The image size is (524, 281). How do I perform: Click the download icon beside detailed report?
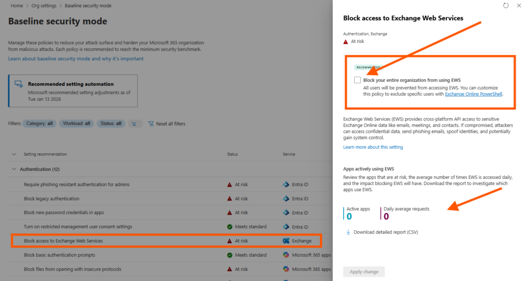[348, 232]
